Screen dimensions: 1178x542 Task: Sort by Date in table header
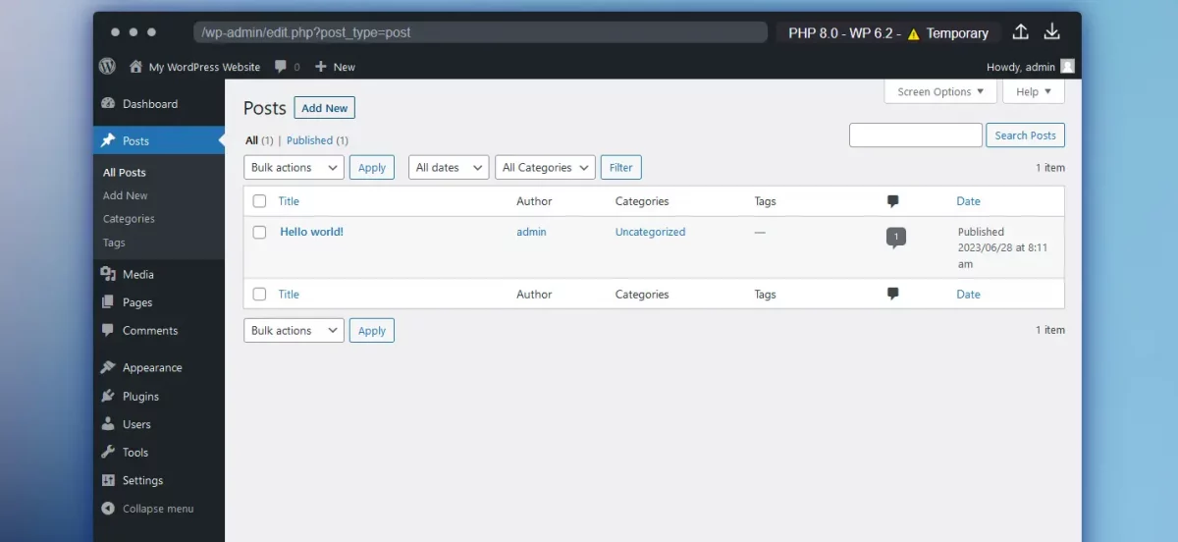pos(968,201)
